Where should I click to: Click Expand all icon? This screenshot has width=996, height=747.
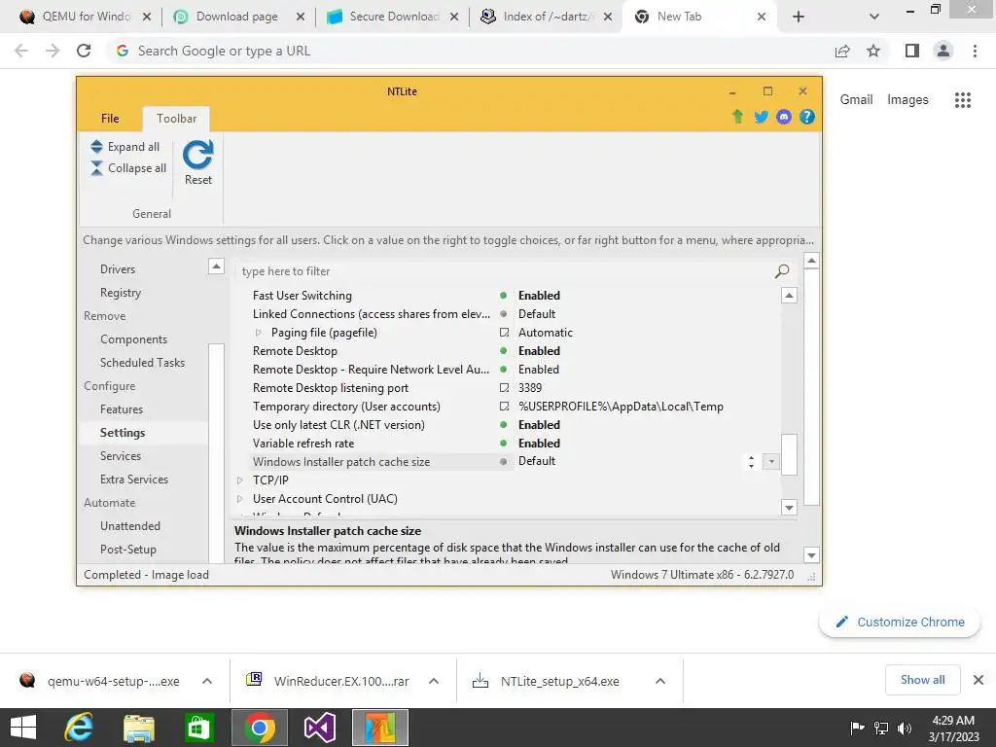[x=96, y=147]
